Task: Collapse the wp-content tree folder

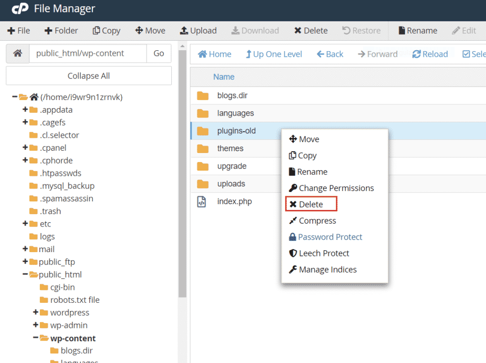Action: click(x=36, y=337)
